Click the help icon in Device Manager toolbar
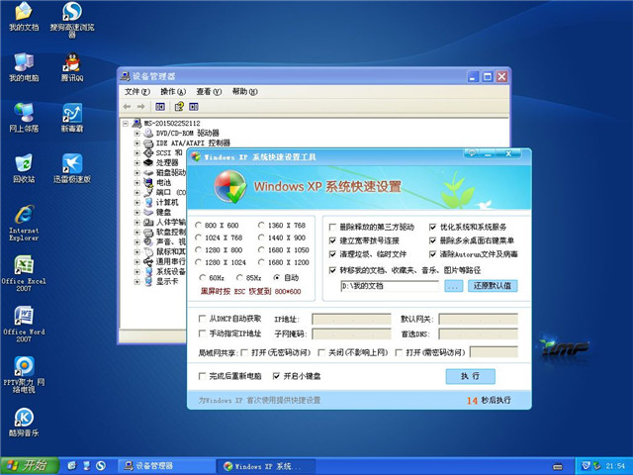This screenshot has height=475, width=633. point(179,107)
